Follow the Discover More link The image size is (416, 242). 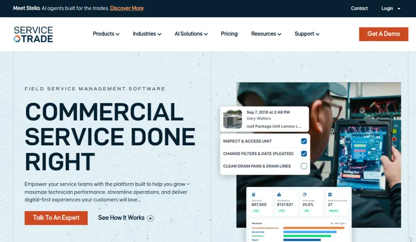click(127, 8)
